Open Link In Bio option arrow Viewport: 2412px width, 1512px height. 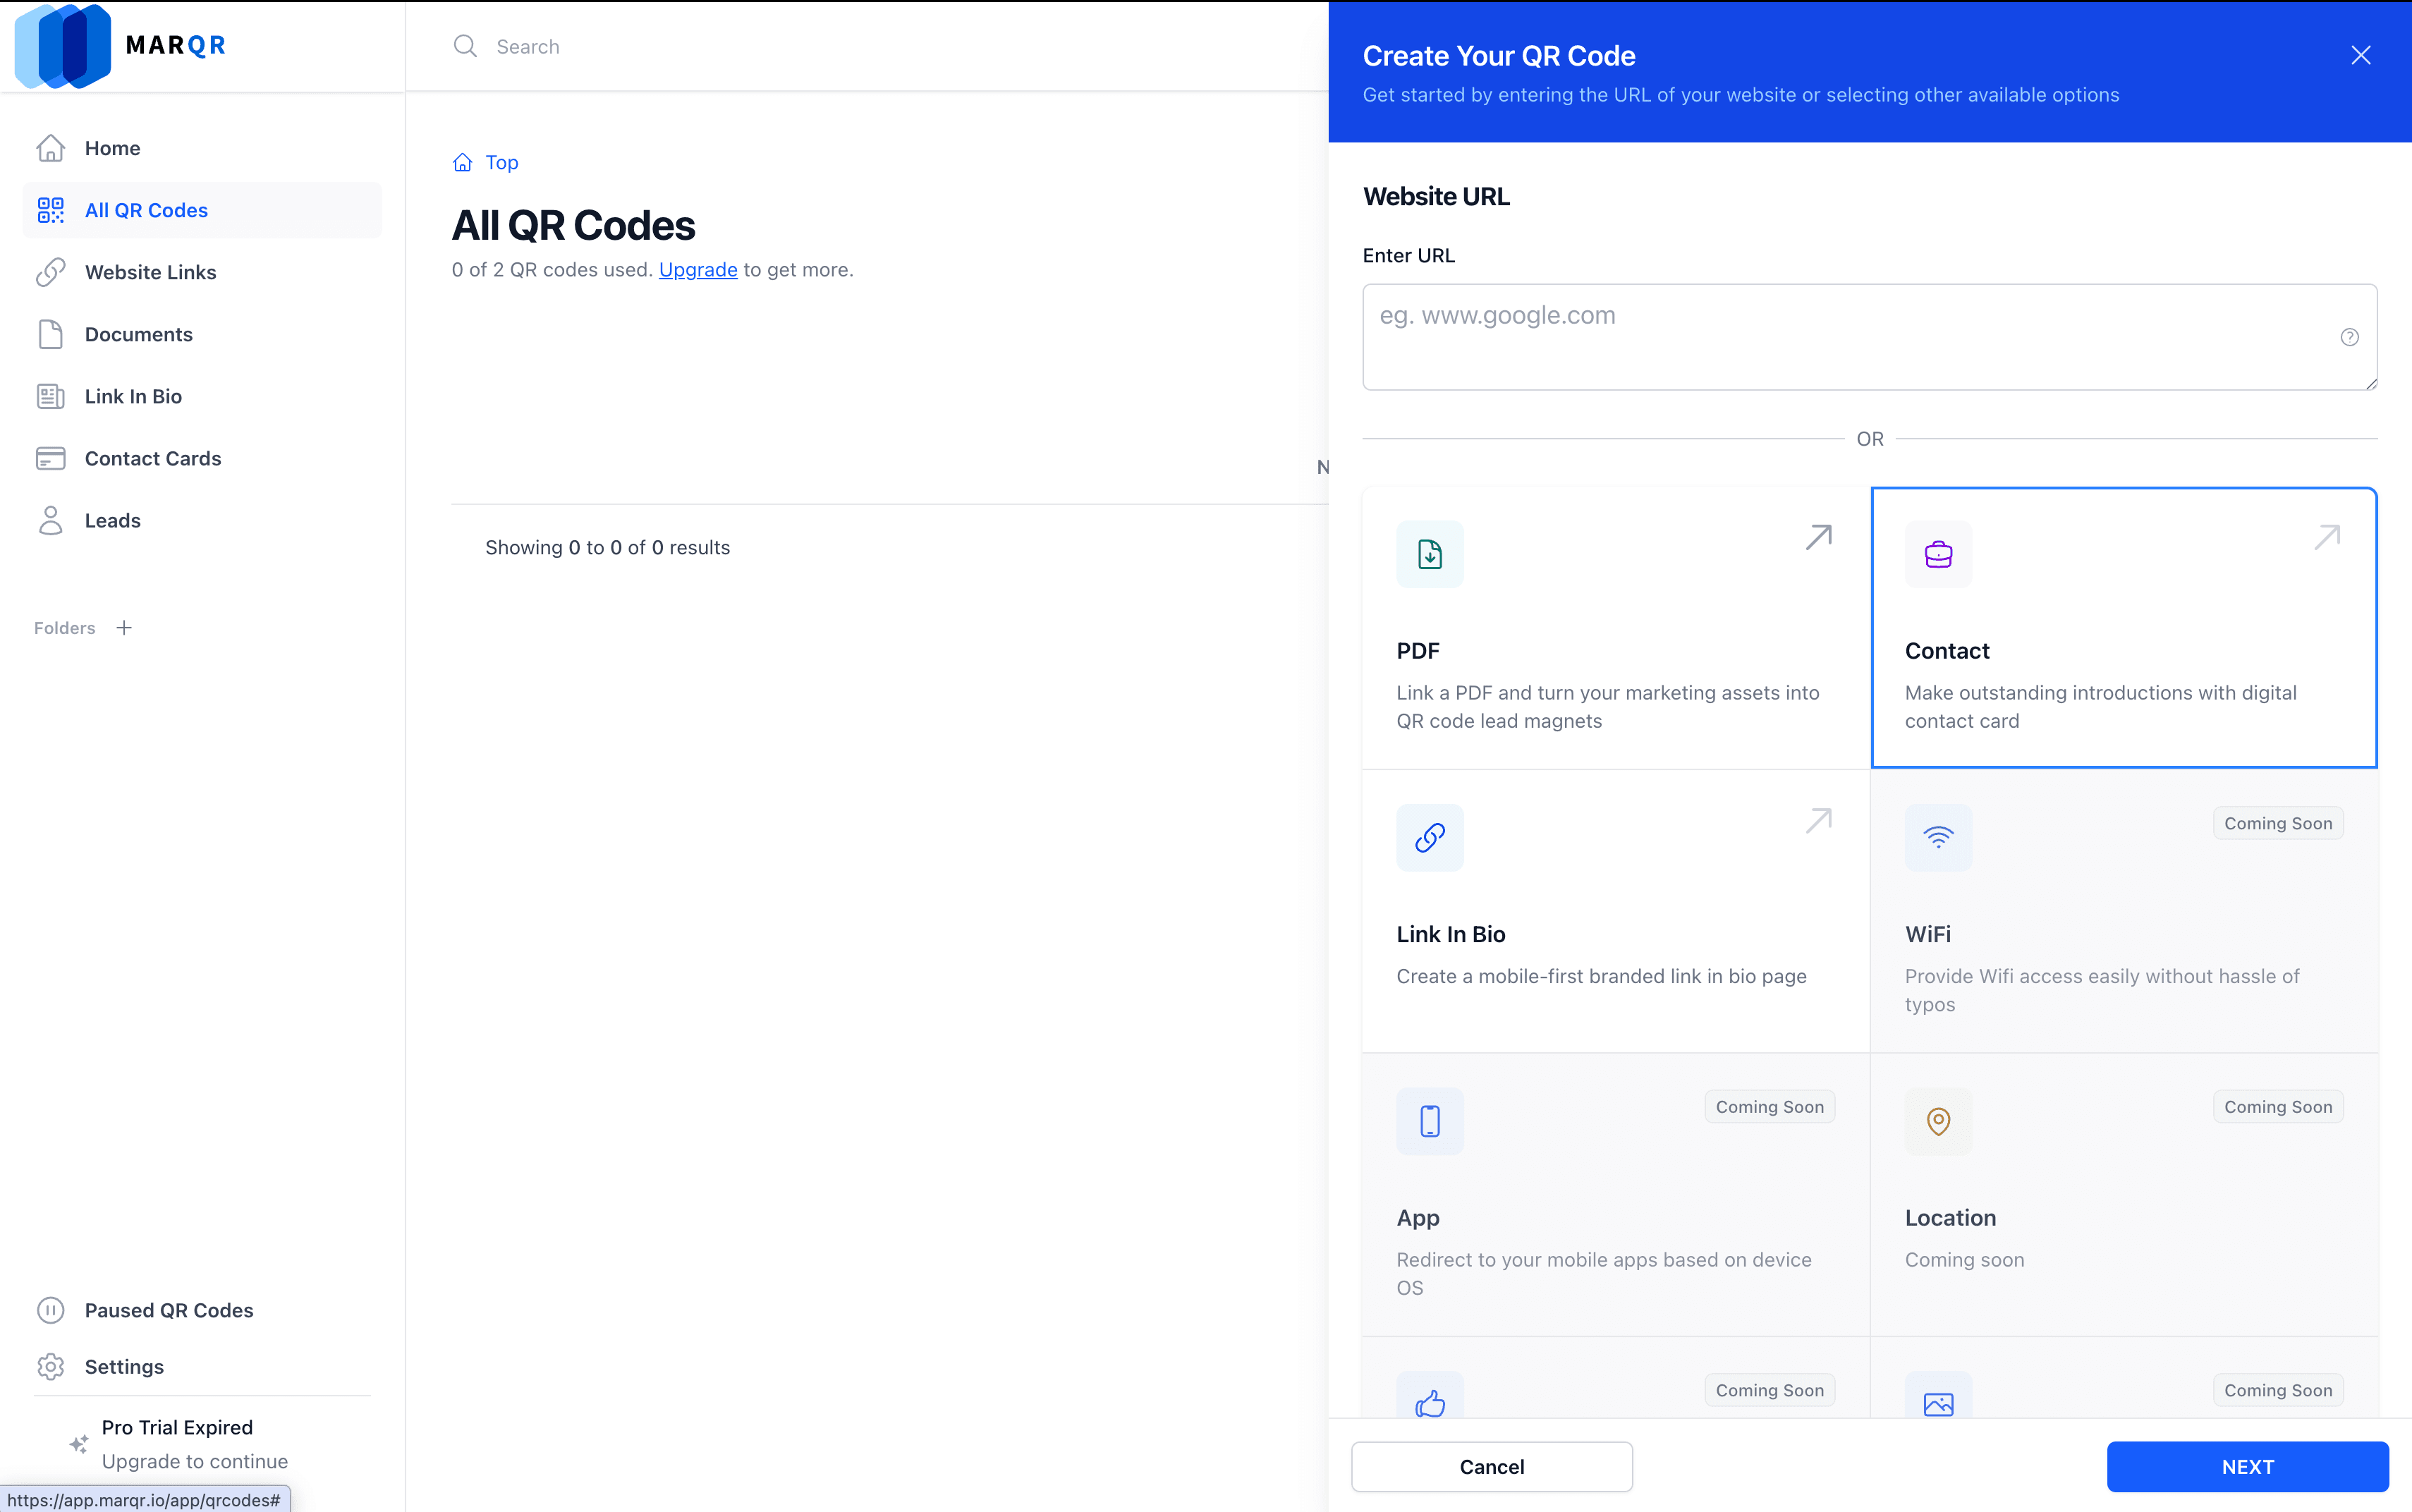(x=1818, y=821)
